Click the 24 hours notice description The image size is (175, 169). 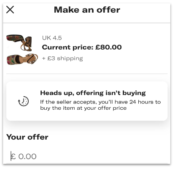tap(100, 105)
